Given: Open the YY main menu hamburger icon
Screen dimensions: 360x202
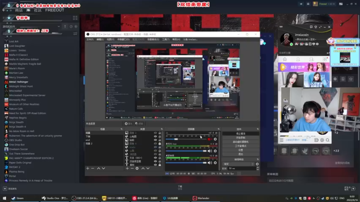Looking at the screenshot, I should tap(282, 140).
